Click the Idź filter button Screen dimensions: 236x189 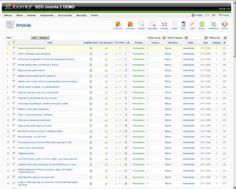point(34,37)
